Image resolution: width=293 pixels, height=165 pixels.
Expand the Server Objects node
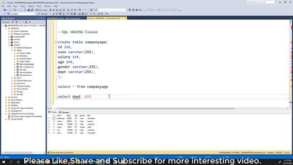(x=6, y=100)
